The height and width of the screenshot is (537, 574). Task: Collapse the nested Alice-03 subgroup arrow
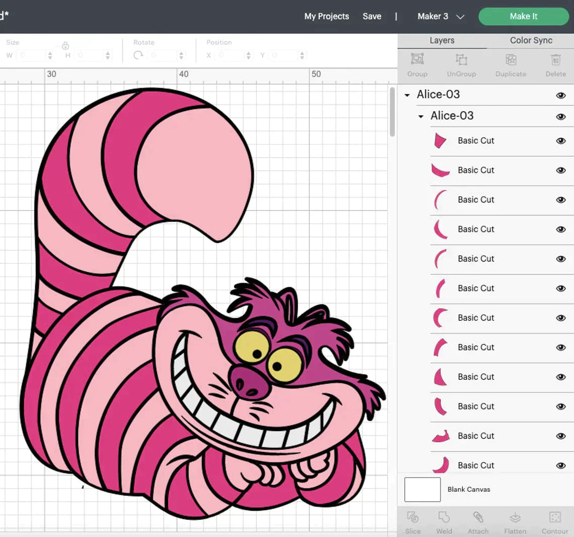[x=420, y=116]
